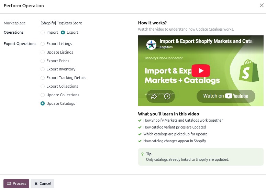Select the Import operation radio button
266x190 pixels.
click(43, 32)
